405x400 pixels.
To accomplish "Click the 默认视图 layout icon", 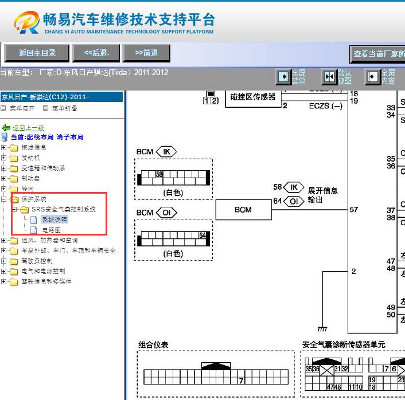I will click(329, 77).
